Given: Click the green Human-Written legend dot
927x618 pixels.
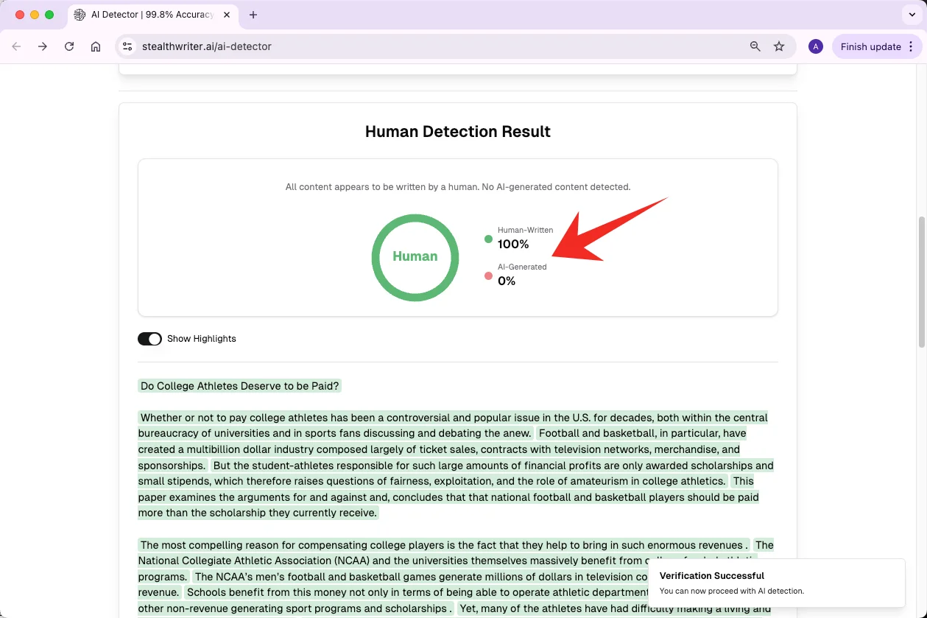Looking at the screenshot, I should 488,239.
